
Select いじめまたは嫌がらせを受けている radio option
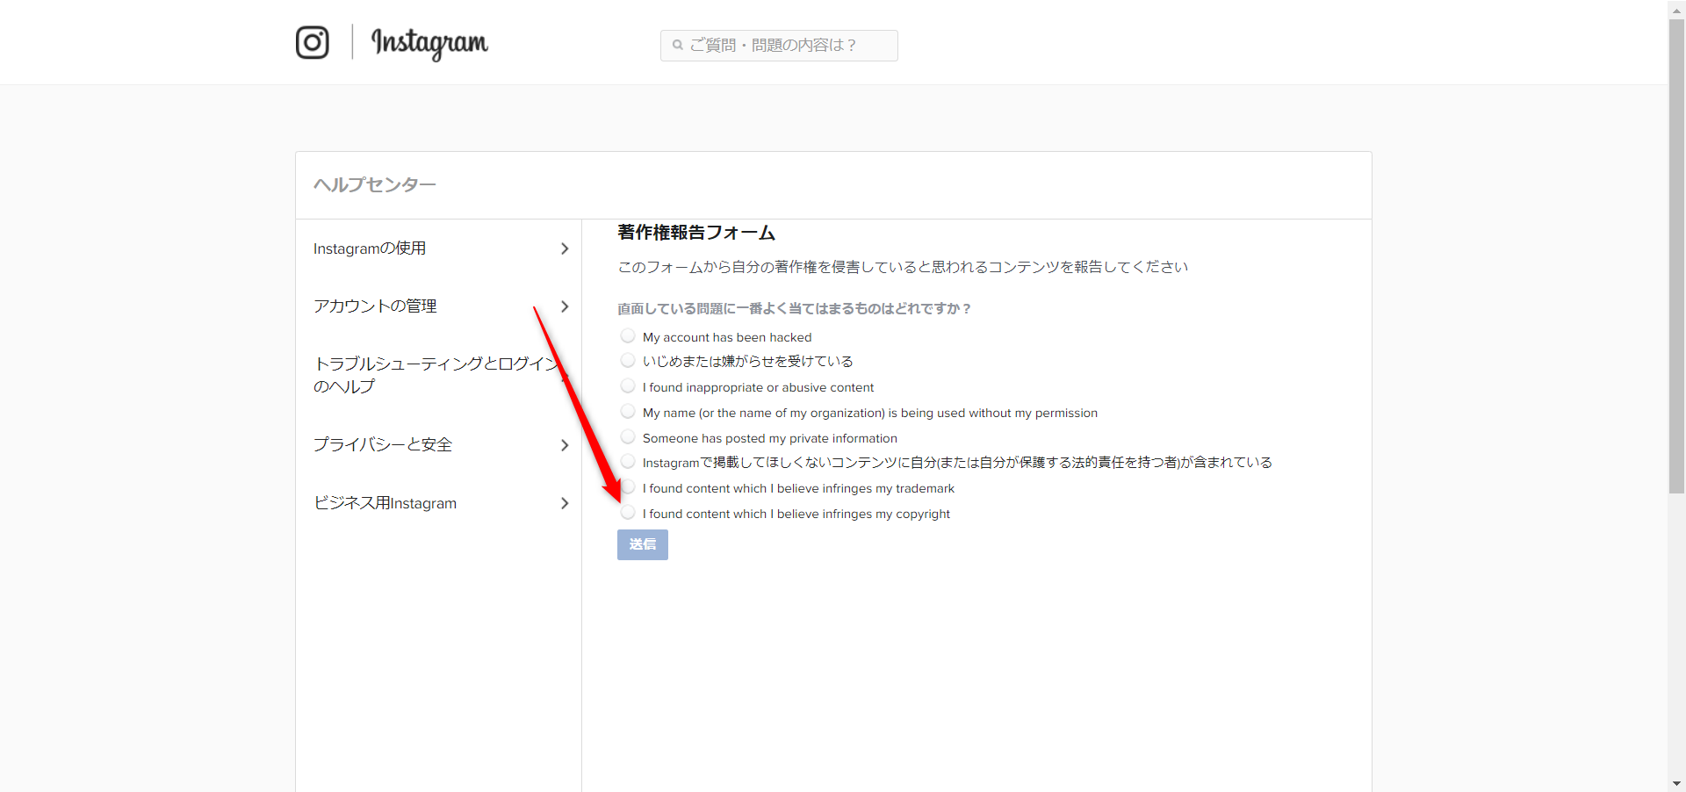pos(628,360)
